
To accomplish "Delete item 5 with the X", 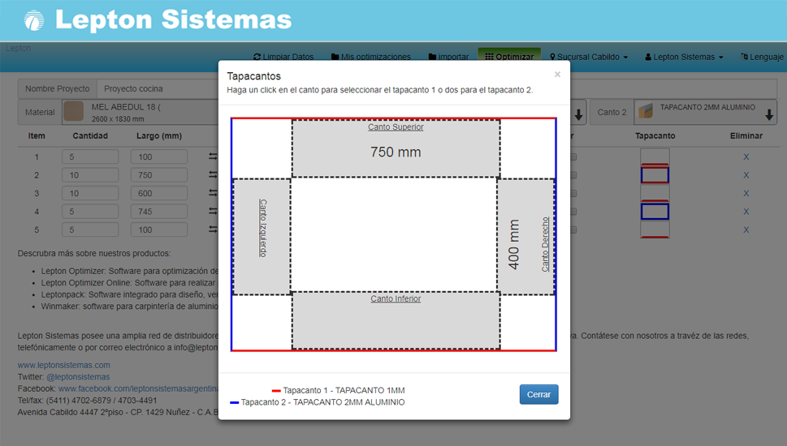I will pos(746,229).
